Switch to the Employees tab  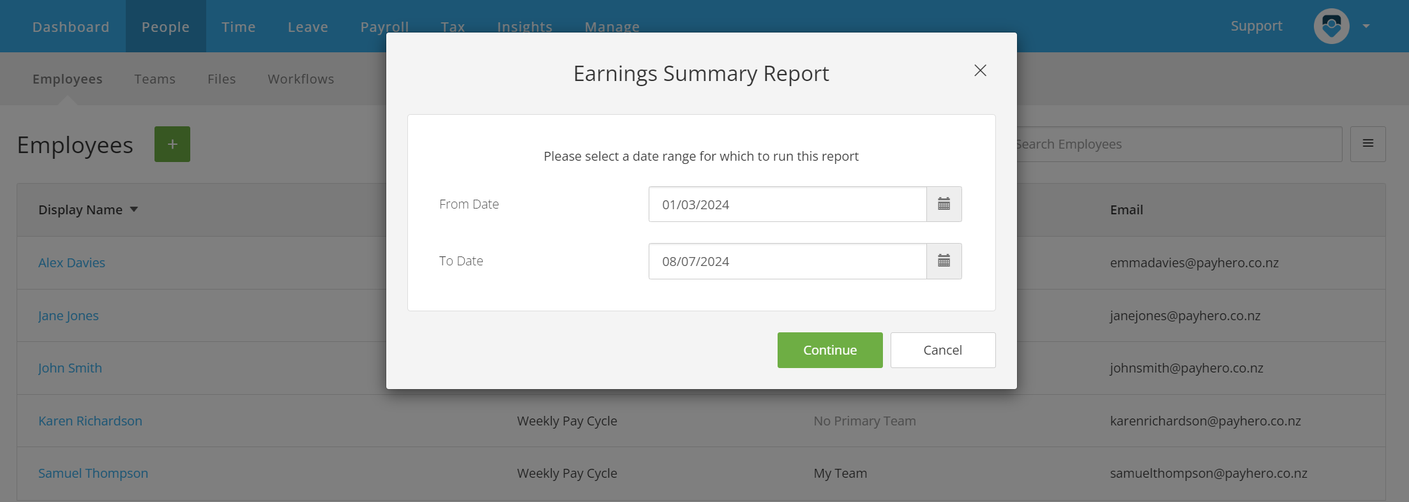click(68, 79)
